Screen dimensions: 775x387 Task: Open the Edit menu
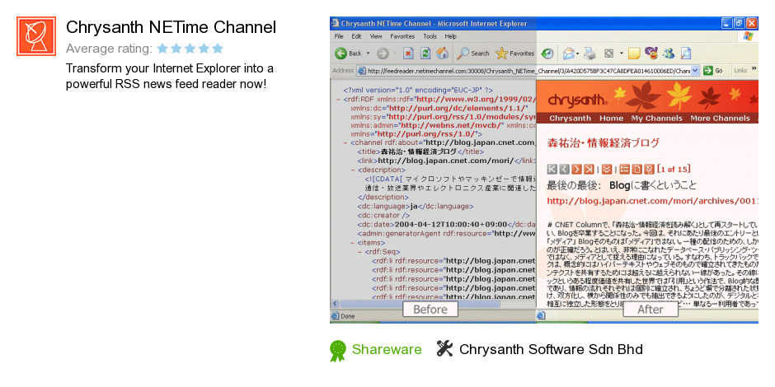357,36
